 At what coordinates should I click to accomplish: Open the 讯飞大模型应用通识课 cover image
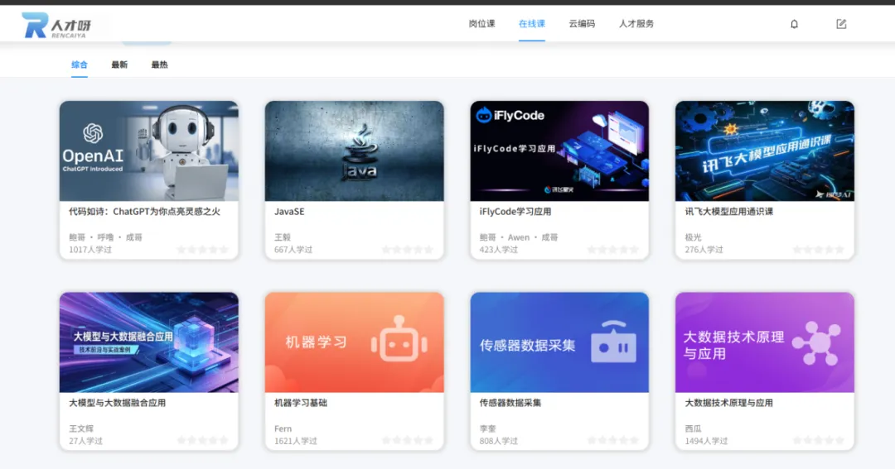[765, 151]
